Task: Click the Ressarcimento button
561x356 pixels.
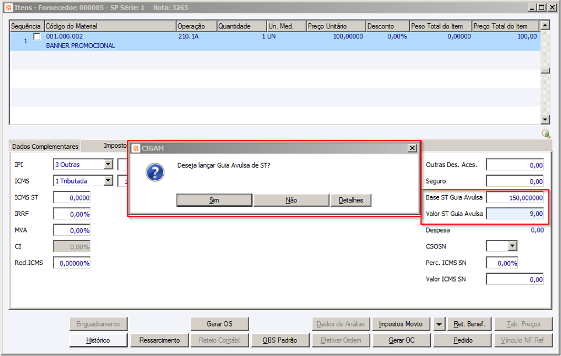Action: click(x=160, y=340)
